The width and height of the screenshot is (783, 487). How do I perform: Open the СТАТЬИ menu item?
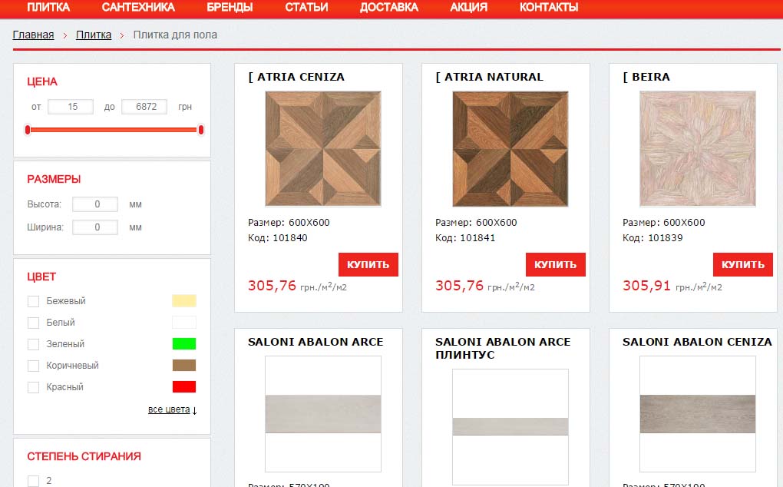(306, 8)
